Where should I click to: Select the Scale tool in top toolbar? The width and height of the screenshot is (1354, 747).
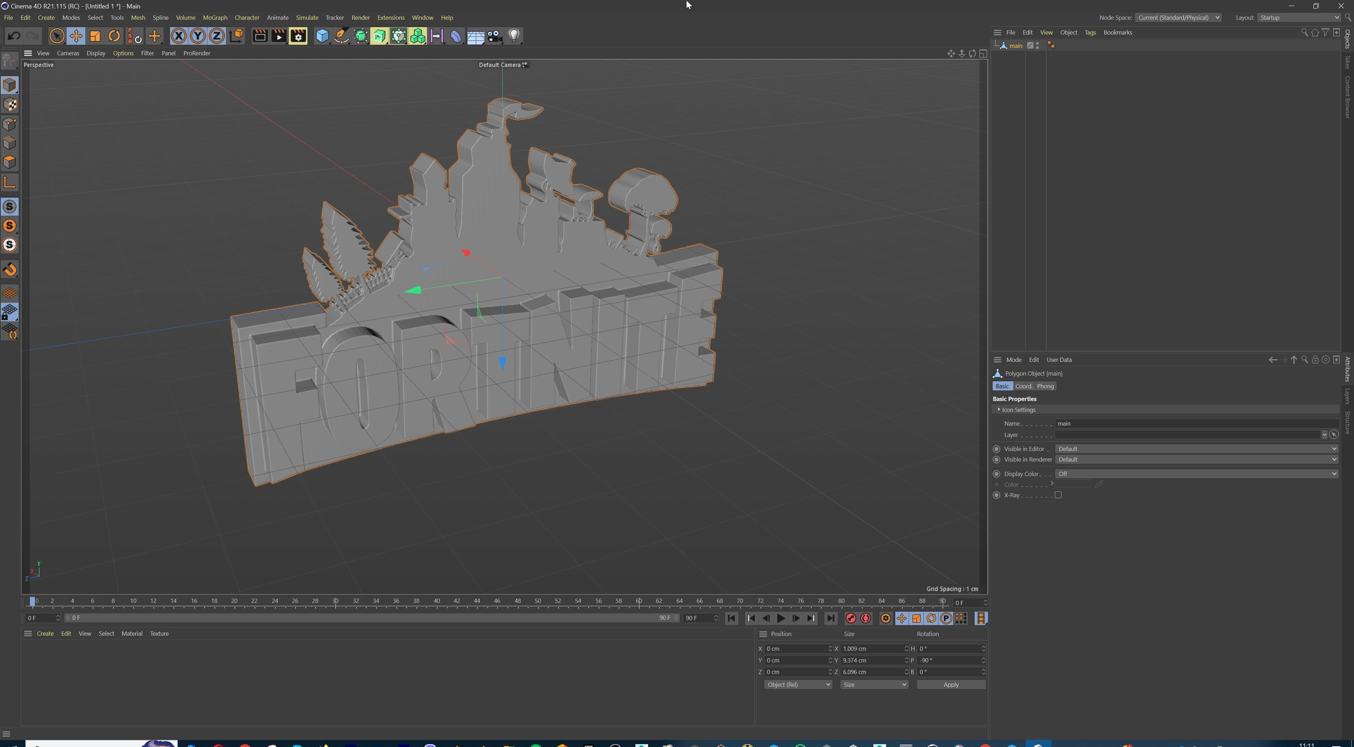point(95,36)
